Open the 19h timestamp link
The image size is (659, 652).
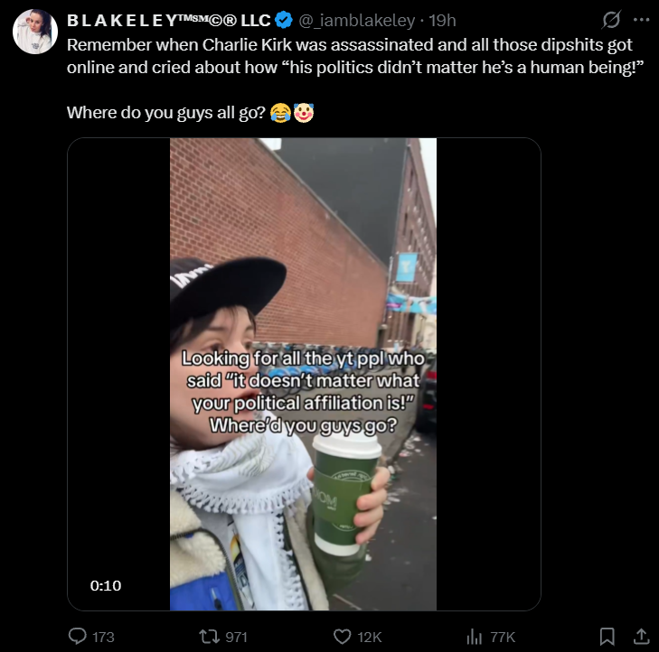click(442, 20)
